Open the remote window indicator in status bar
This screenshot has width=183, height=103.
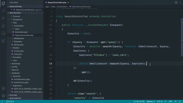pos(3,102)
